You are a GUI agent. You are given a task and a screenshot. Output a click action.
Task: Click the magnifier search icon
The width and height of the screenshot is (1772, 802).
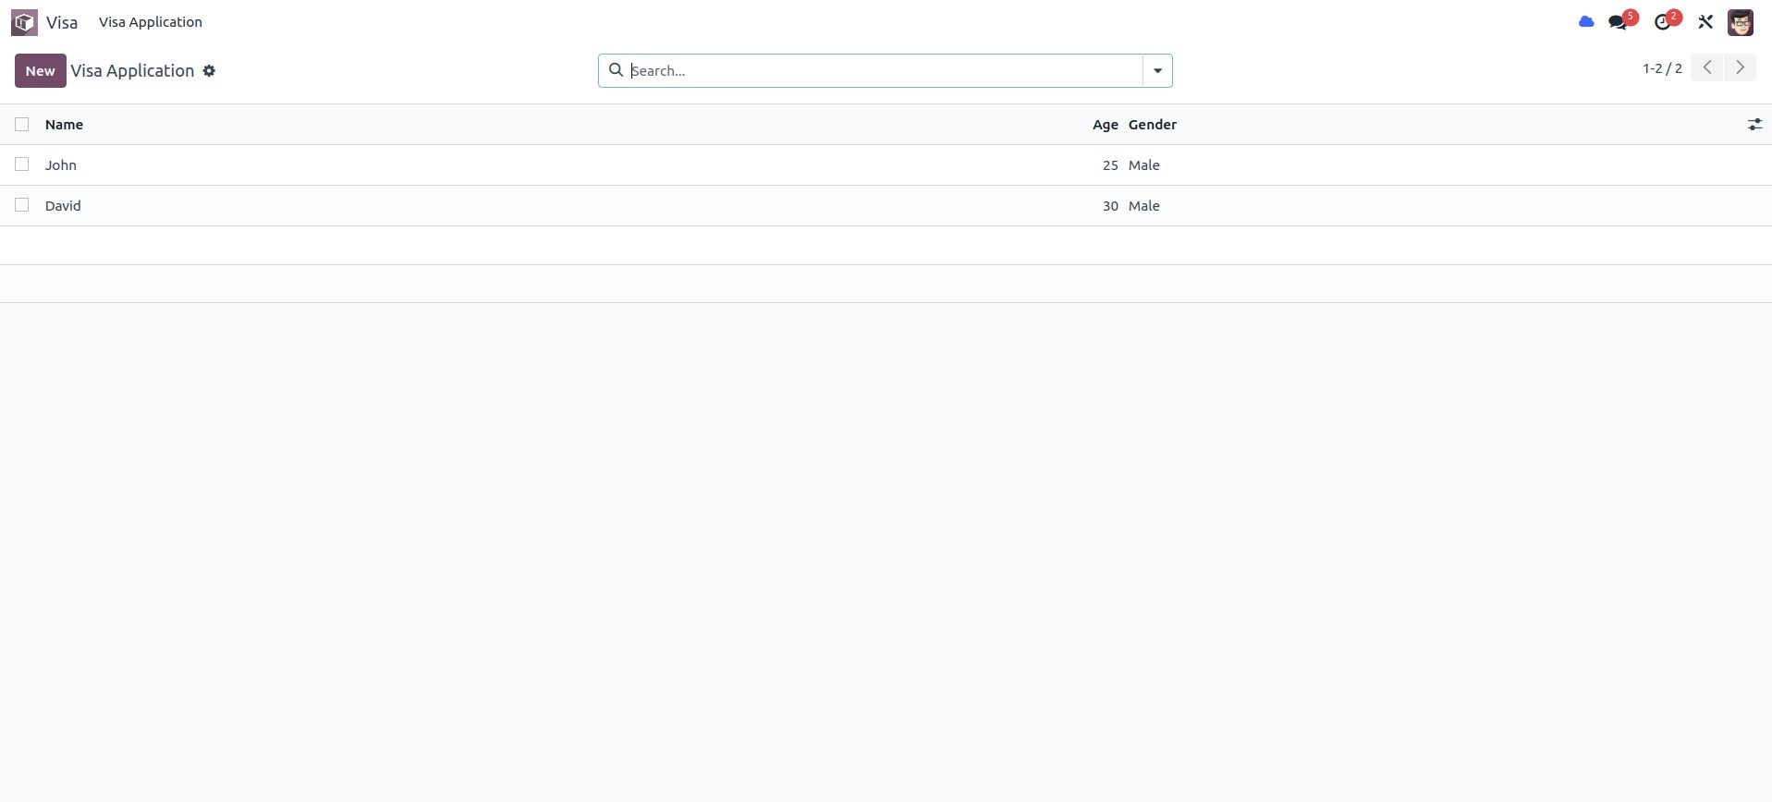tap(616, 70)
